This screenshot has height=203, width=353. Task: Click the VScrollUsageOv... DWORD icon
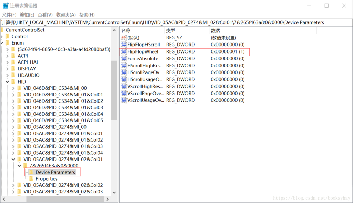click(124, 100)
